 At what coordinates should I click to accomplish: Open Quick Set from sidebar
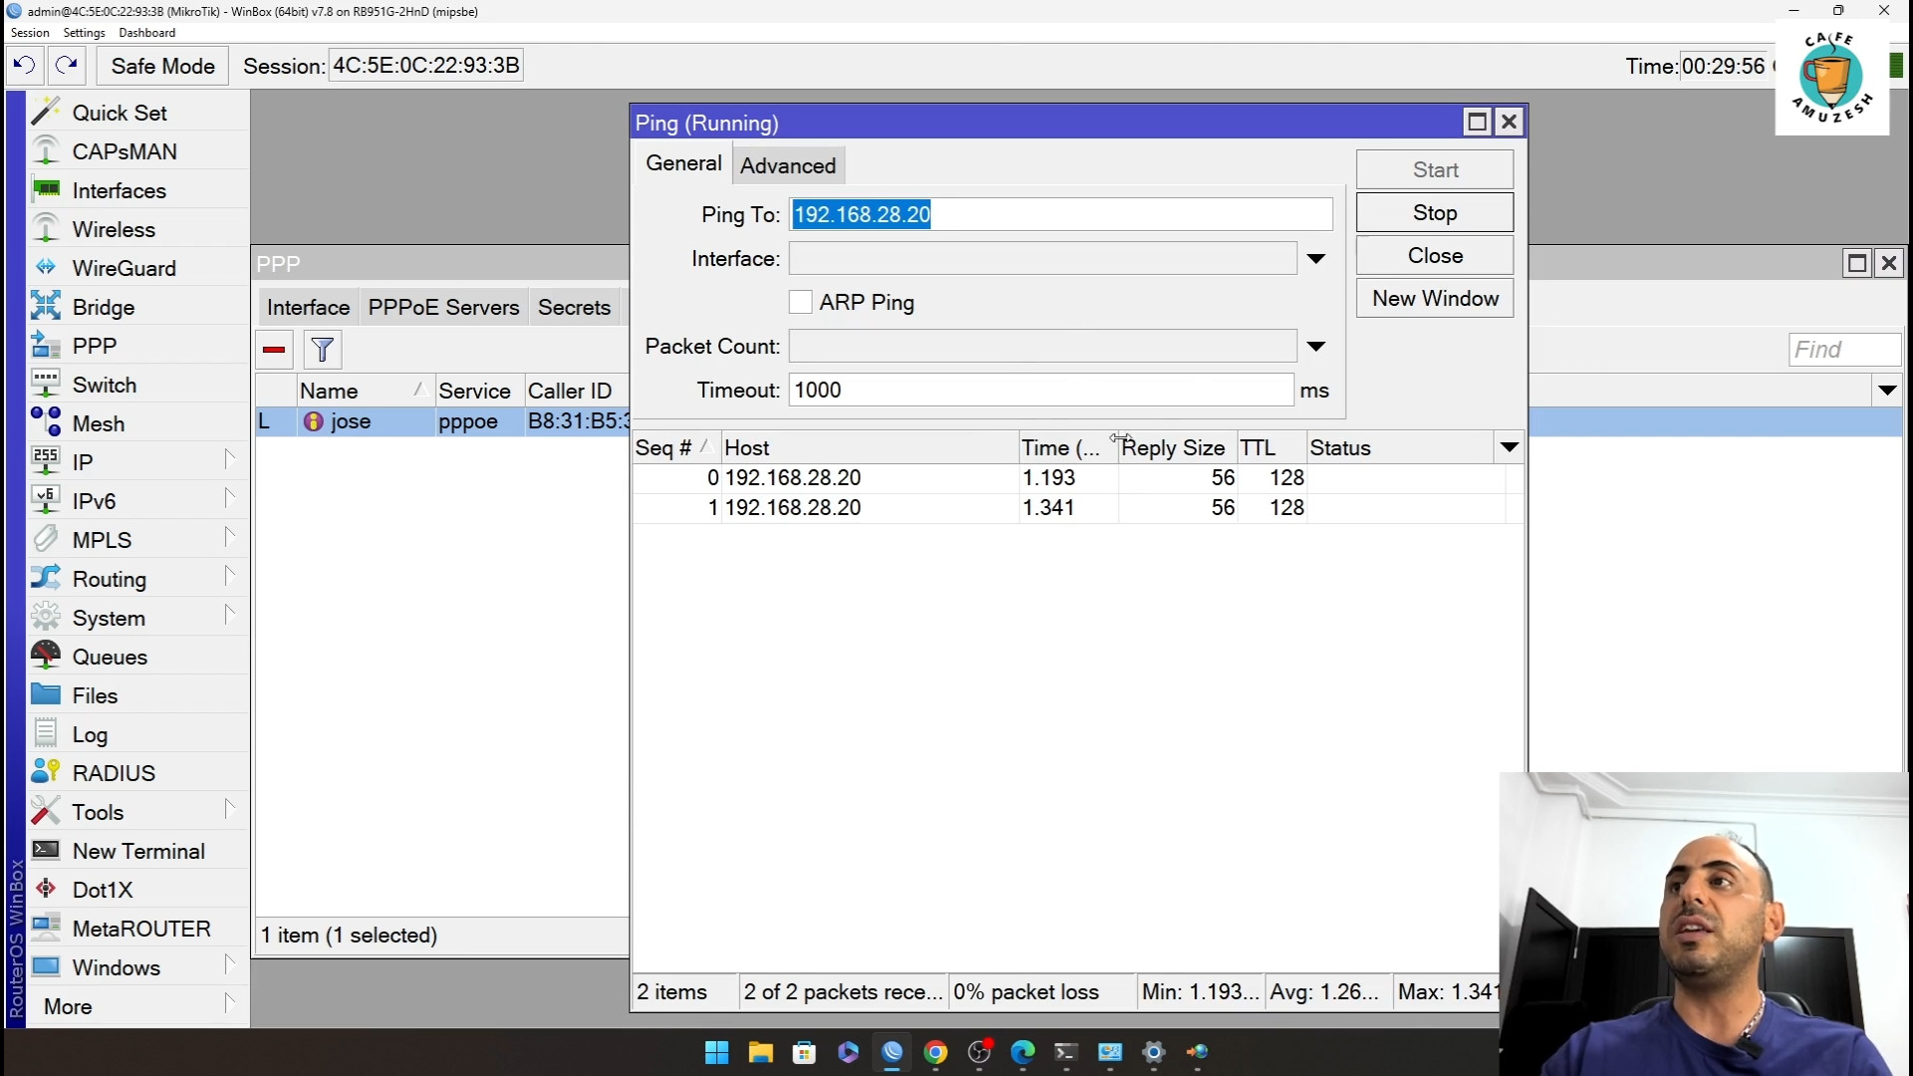click(x=138, y=113)
